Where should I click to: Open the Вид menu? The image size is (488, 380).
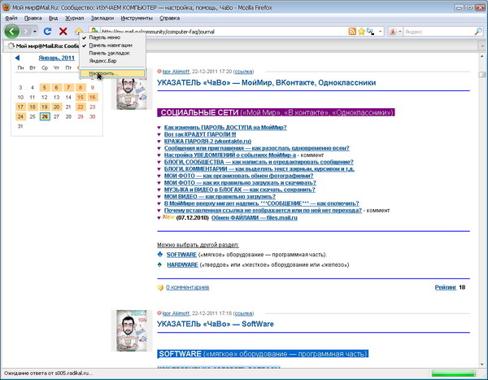[x=53, y=18]
